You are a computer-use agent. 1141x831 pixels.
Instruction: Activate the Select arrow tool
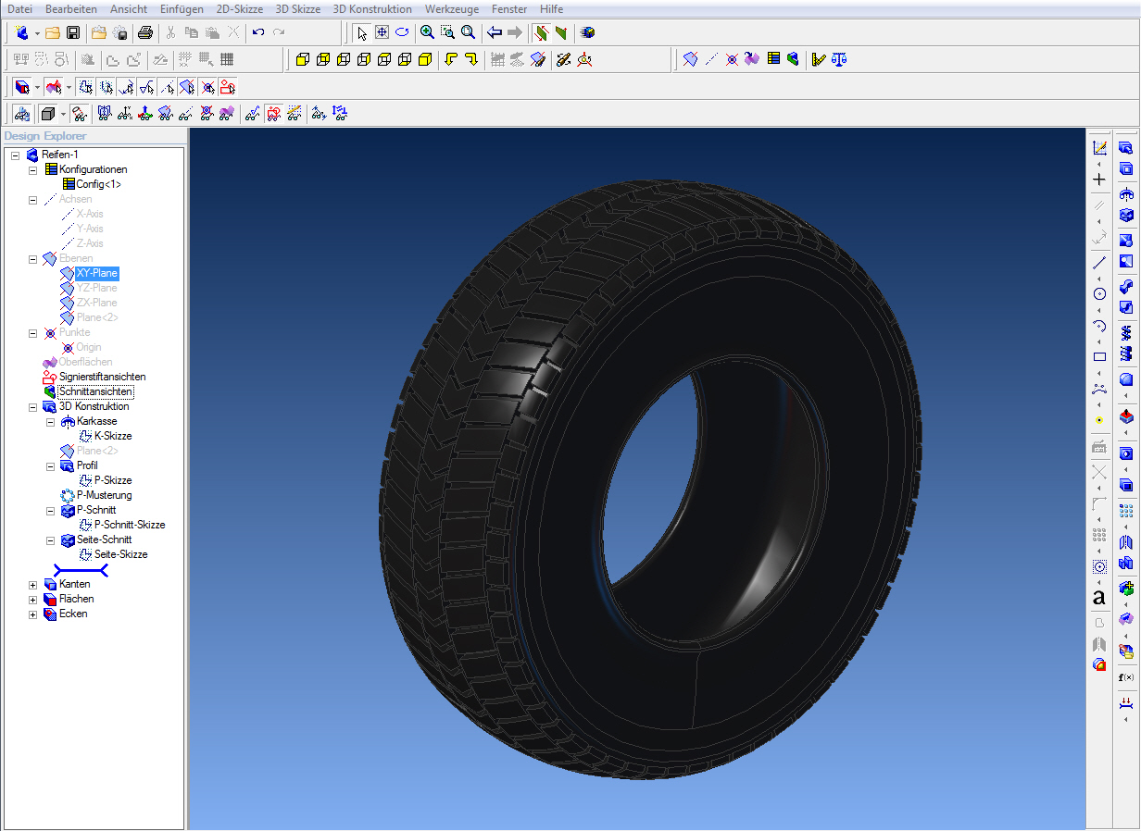tap(361, 32)
